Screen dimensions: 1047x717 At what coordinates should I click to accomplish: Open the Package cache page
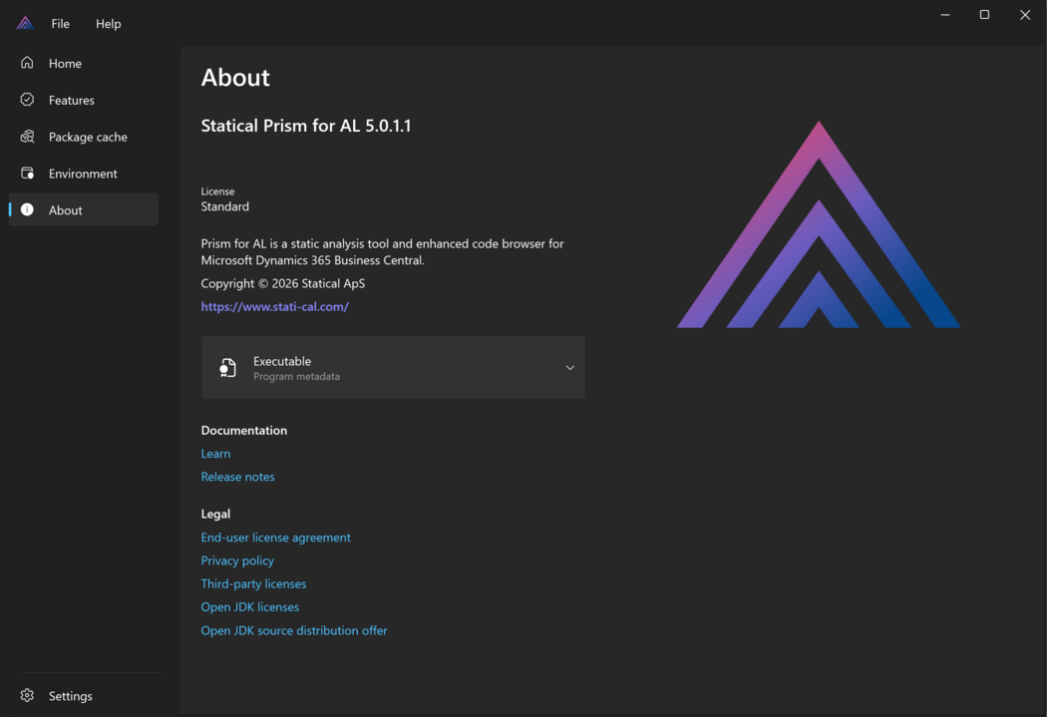coord(84,137)
